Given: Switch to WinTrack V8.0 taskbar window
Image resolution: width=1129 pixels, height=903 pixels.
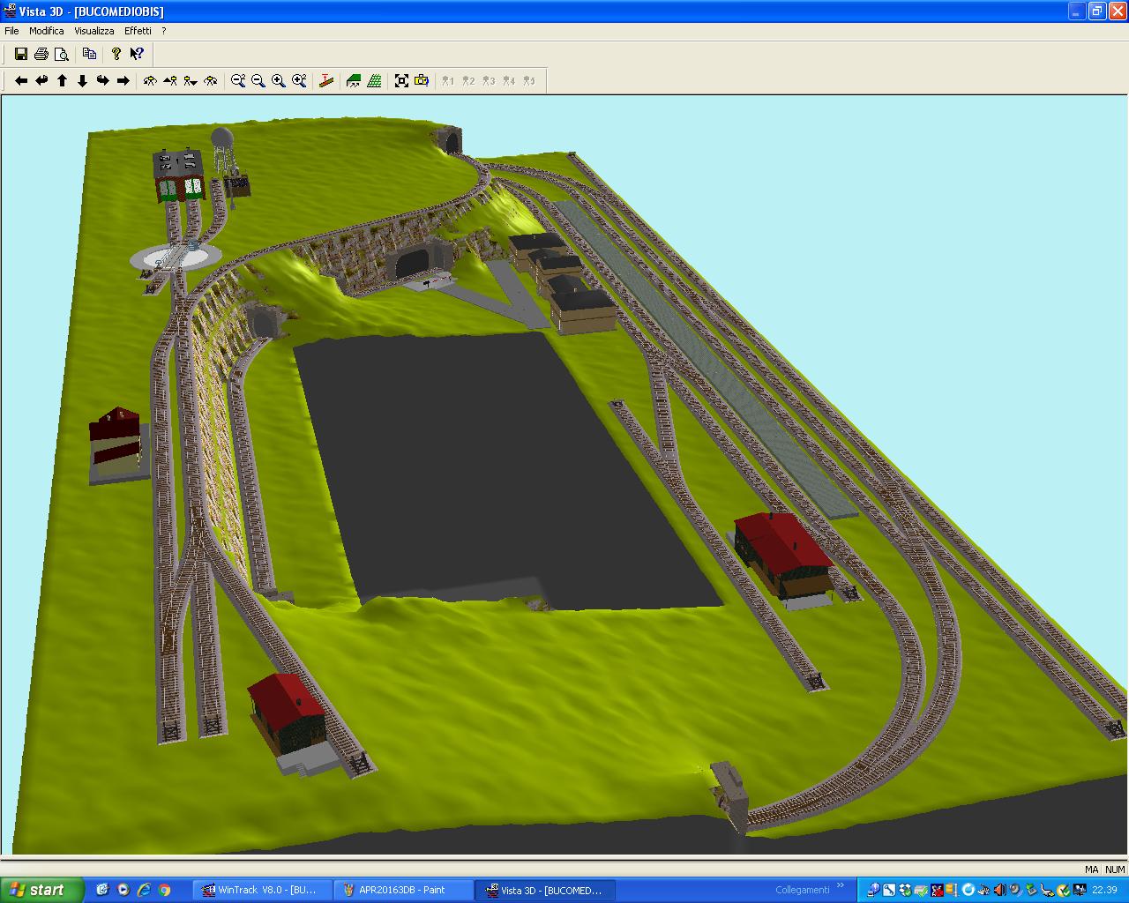Looking at the screenshot, I should [262, 890].
